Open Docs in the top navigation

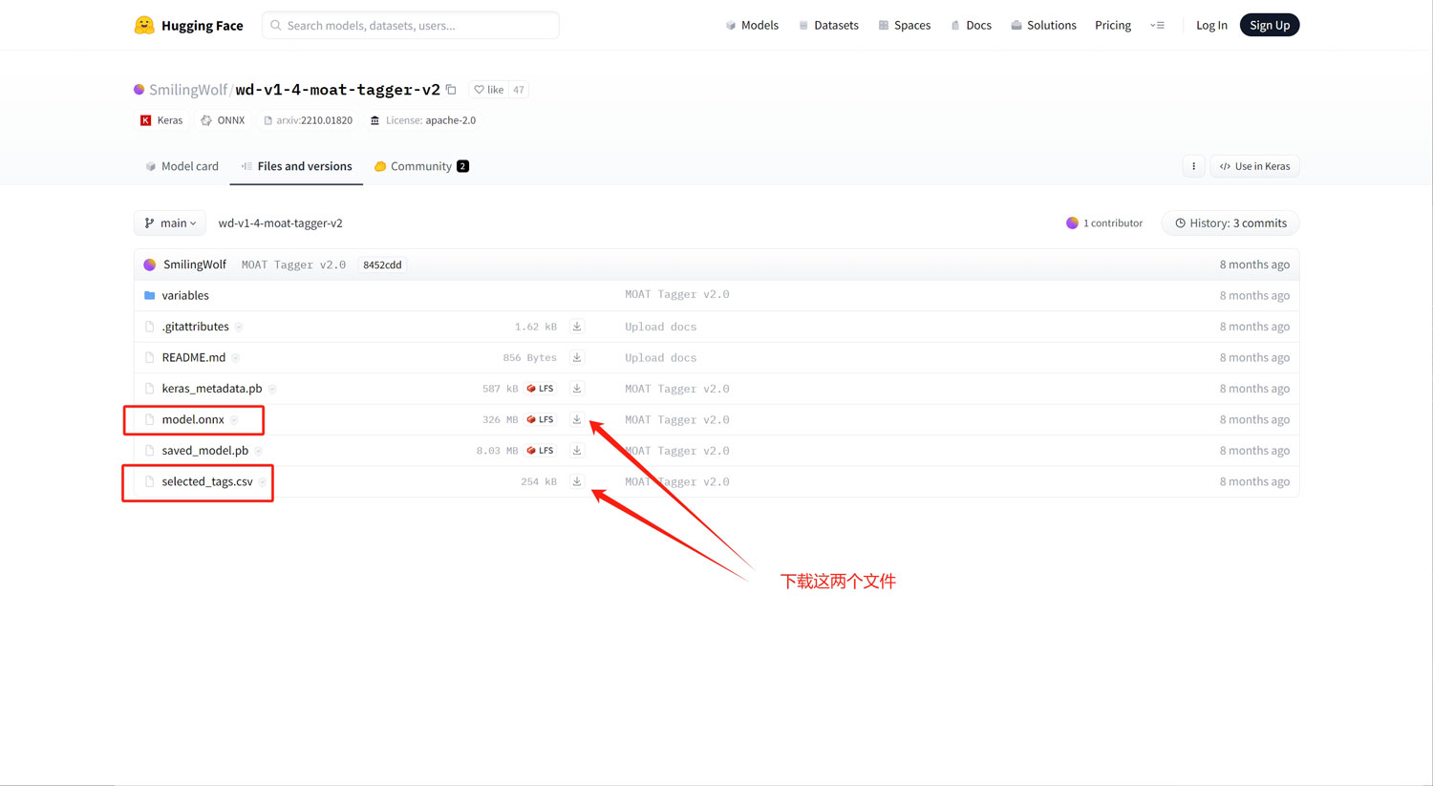(x=971, y=25)
